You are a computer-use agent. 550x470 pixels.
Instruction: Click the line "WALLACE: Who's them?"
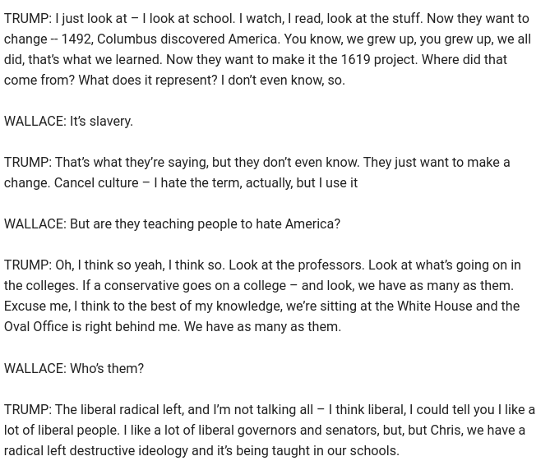click(x=74, y=368)
